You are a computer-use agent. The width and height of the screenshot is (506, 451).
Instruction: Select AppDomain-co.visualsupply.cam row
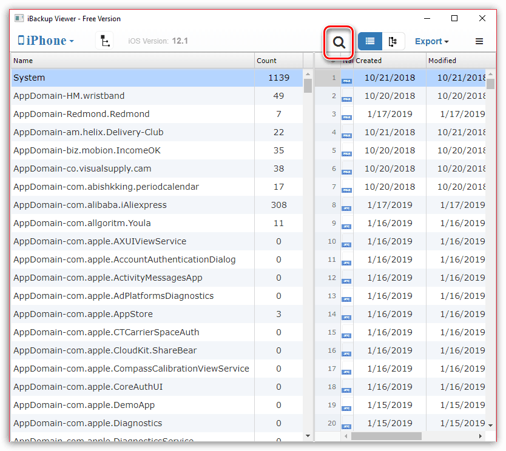pos(157,169)
